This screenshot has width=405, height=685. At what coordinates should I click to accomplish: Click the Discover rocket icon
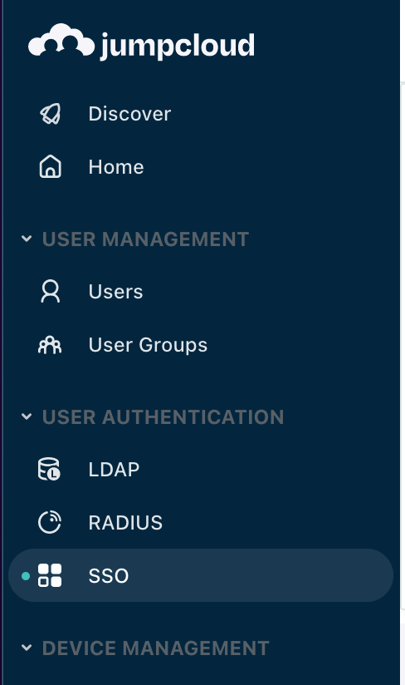coord(51,114)
